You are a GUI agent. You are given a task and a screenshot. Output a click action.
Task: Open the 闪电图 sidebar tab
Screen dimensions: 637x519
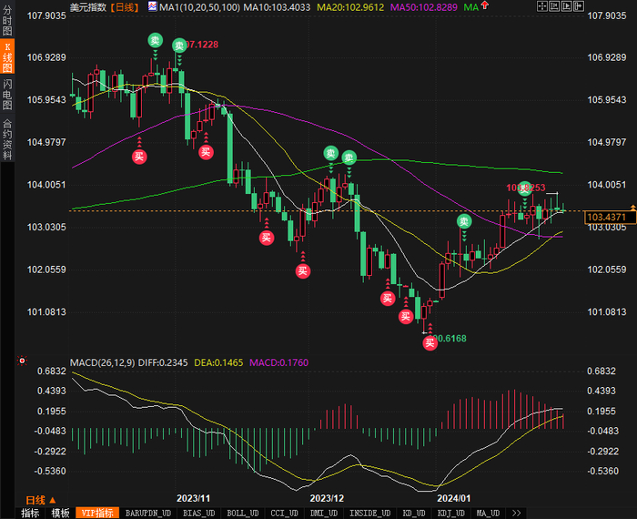tap(7, 95)
